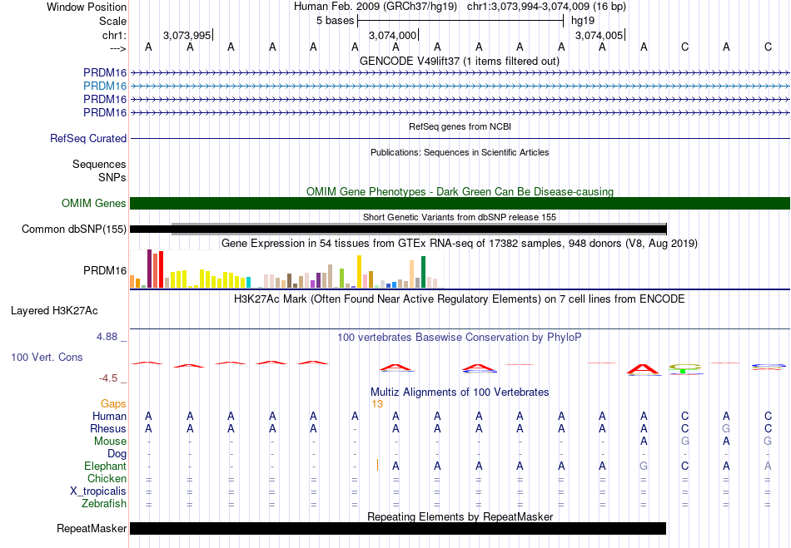
Task: Select the X_tropicalis alignment row label
Action: tap(98, 491)
